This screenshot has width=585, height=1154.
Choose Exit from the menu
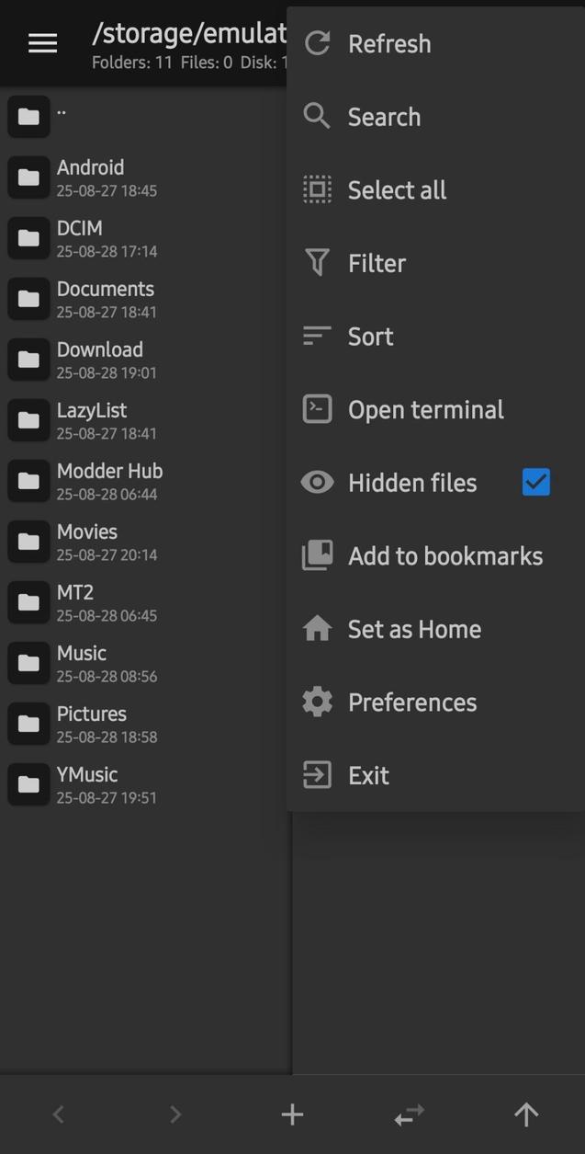point(435,775)
